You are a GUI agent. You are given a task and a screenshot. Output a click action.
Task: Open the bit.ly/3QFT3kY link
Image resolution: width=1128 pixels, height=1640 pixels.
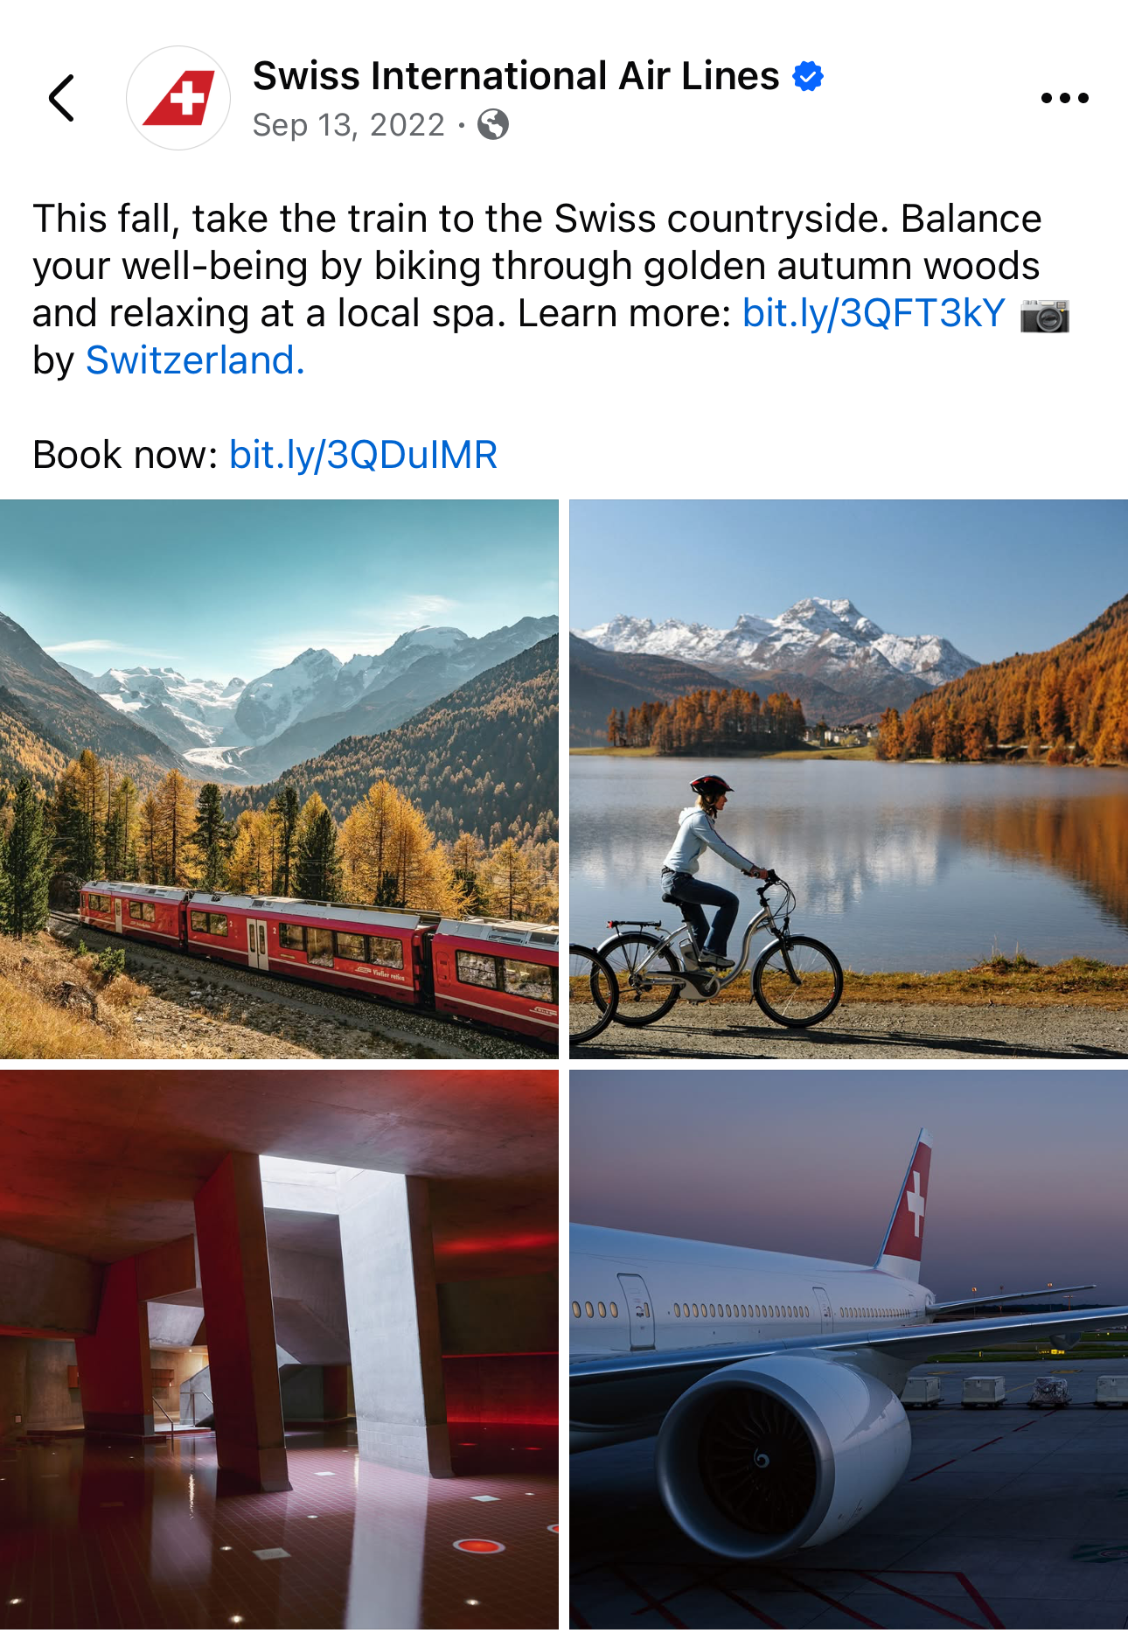pyautogui.click(x=874, y=314)
